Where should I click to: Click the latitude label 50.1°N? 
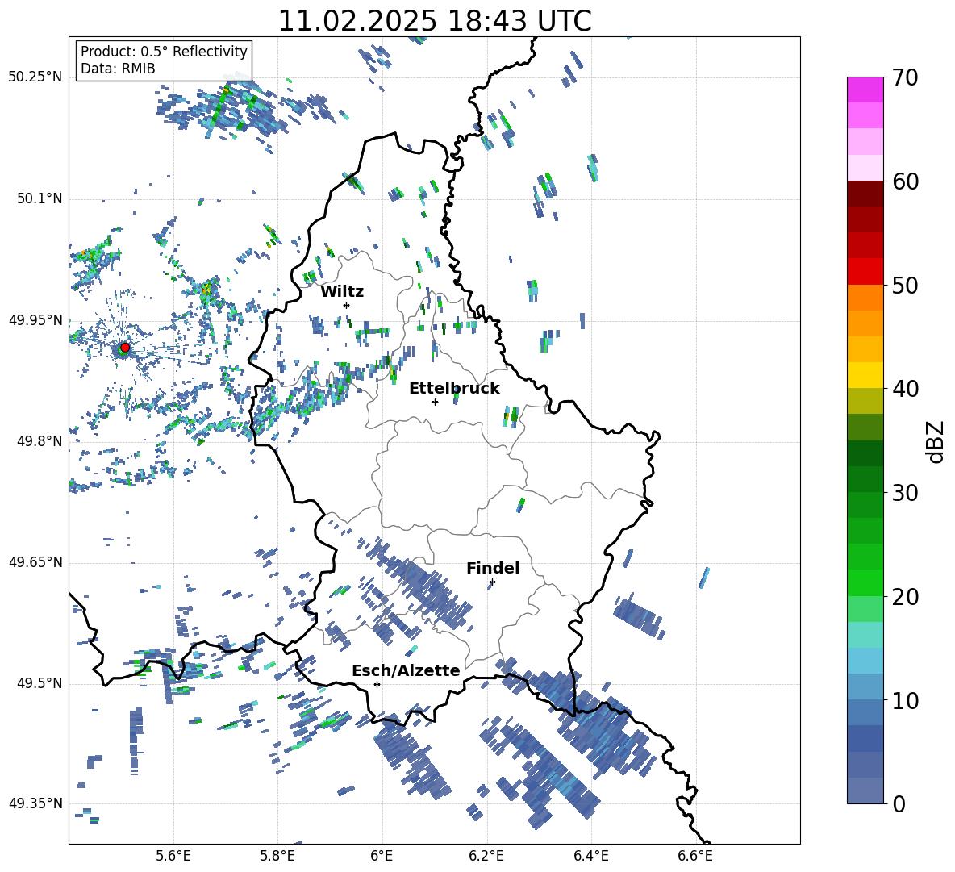pyautogui.click(x=40, y=198)
